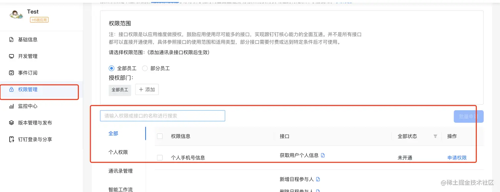Click the Test app avatar image

coord(17,15)
